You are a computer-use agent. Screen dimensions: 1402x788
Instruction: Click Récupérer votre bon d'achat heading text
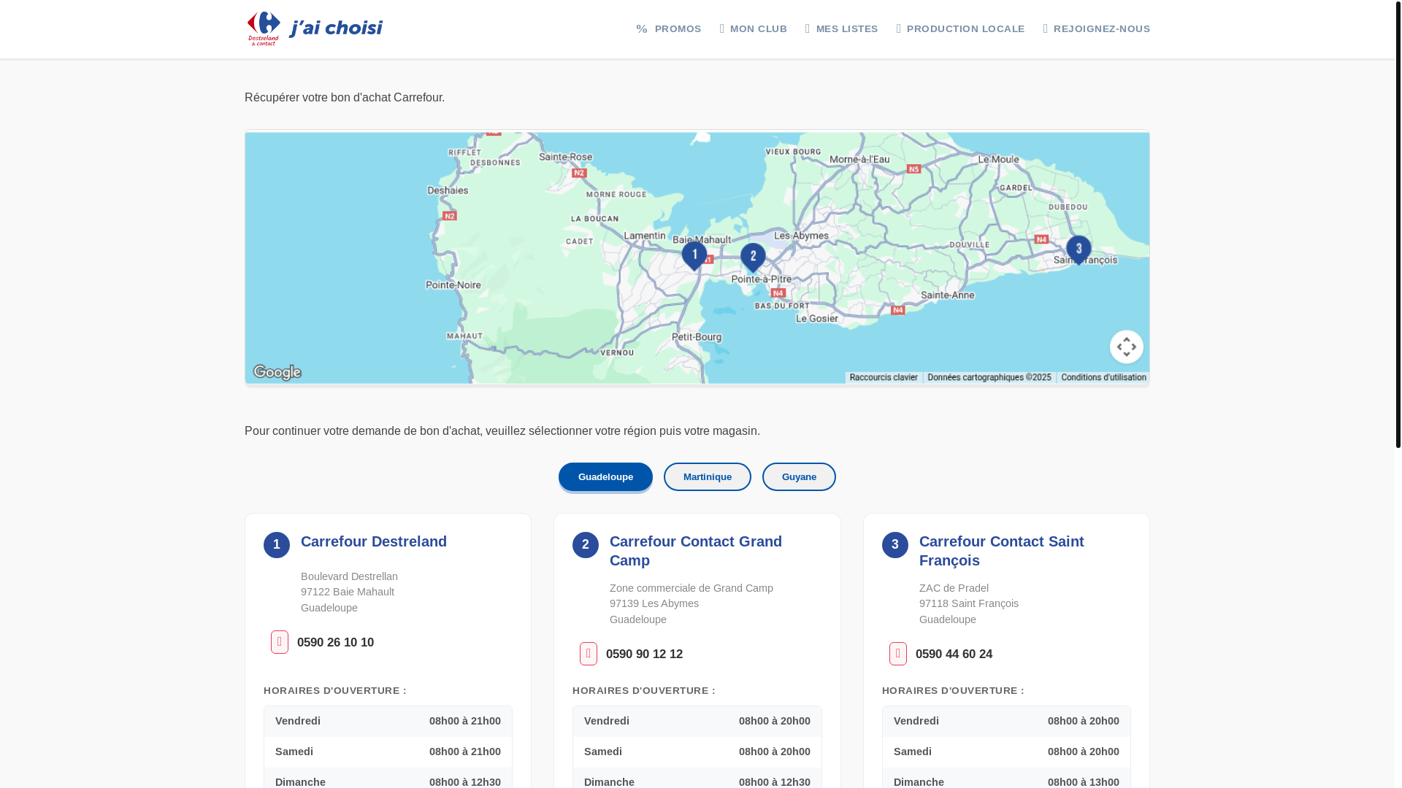[x=345, y=98]
